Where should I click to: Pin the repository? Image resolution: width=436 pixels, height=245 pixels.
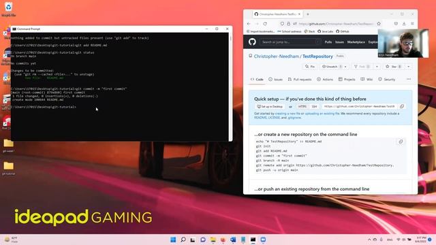(x=309, y=67)
